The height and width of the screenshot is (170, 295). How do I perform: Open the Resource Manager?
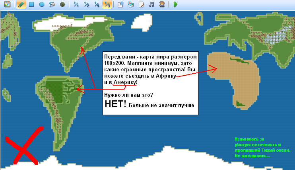(131, 5)
